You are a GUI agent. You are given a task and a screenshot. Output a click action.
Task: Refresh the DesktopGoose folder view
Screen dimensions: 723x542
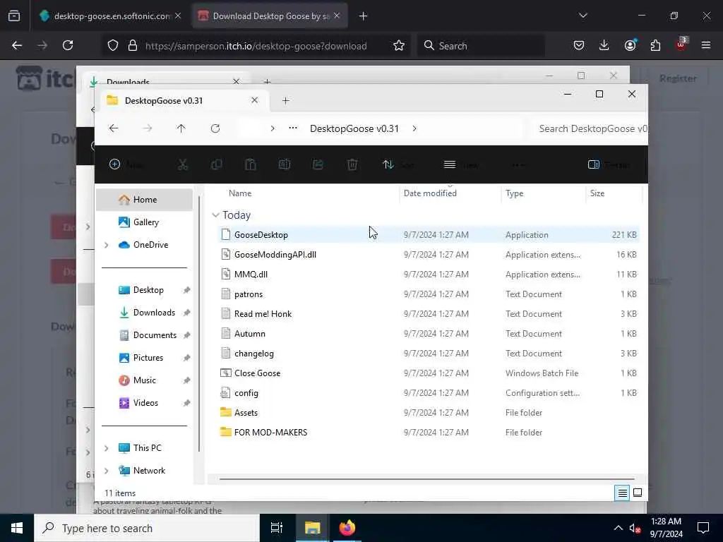tap(215, 128)
